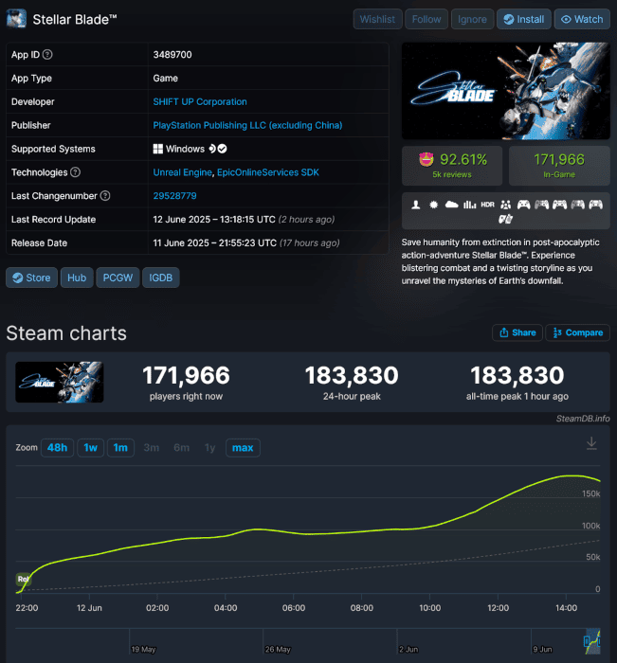Click the 183,830 24-hour peak figure
This screenshot has height=663, width=617.
pos(352,375)
